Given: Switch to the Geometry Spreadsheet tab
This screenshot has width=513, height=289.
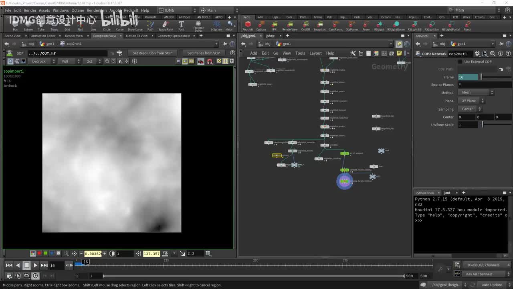Looking at the screenshot, I should (174, 36).
